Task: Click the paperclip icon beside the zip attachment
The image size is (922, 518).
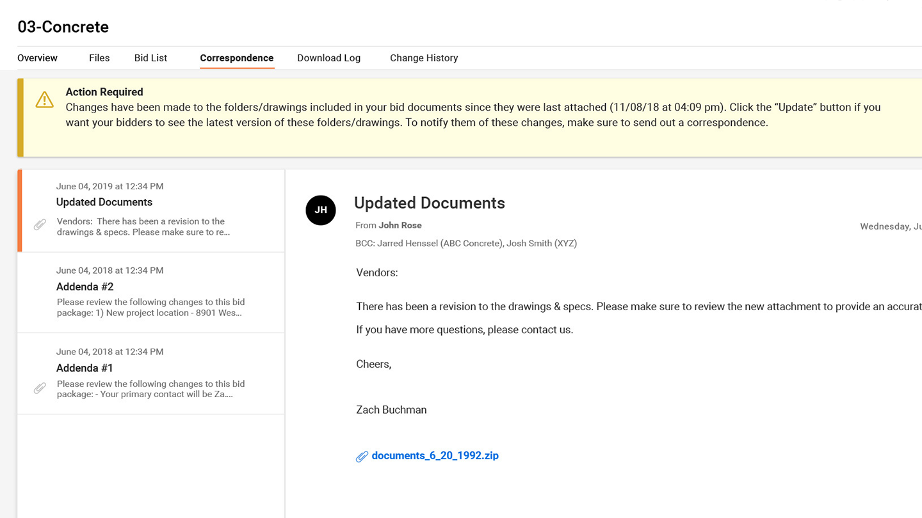Action: point(362,457)
